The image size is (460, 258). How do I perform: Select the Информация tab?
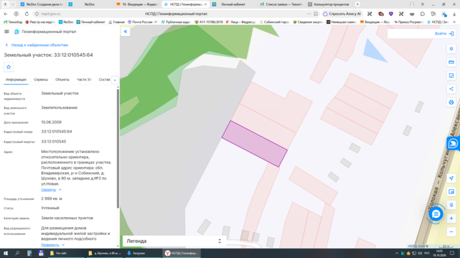(16, 80)
